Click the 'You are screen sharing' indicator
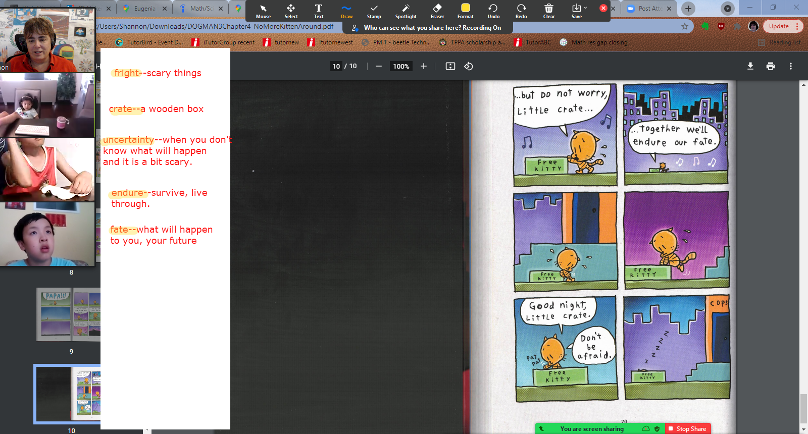808x434 pixels. pyautogui.click(x=592, y=428)
